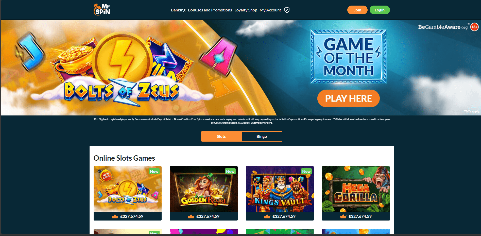Click the PLAY HERE banner button
This screenshot has height=236, width=481.
[x=348, y=98]
